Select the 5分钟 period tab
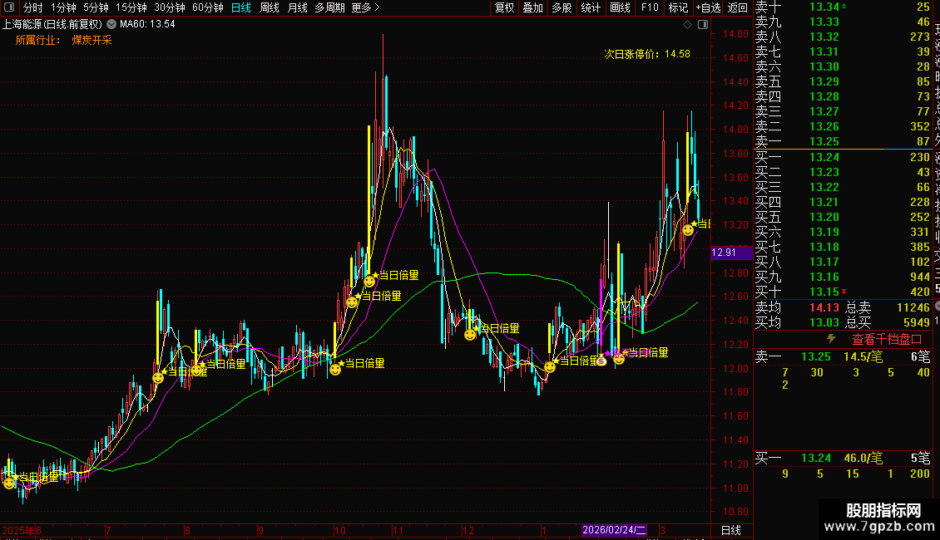The image size is (940, 540). [x=96, y=7]
